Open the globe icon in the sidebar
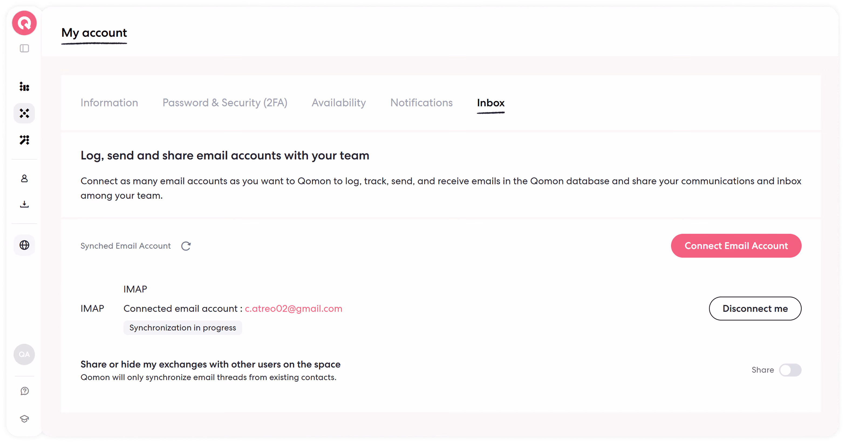This screenshot has height=443, width=845. [x=24, y=245]
